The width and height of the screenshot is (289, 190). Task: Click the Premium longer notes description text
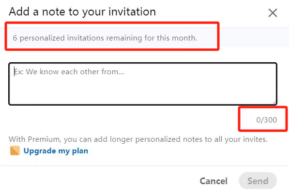138,139
